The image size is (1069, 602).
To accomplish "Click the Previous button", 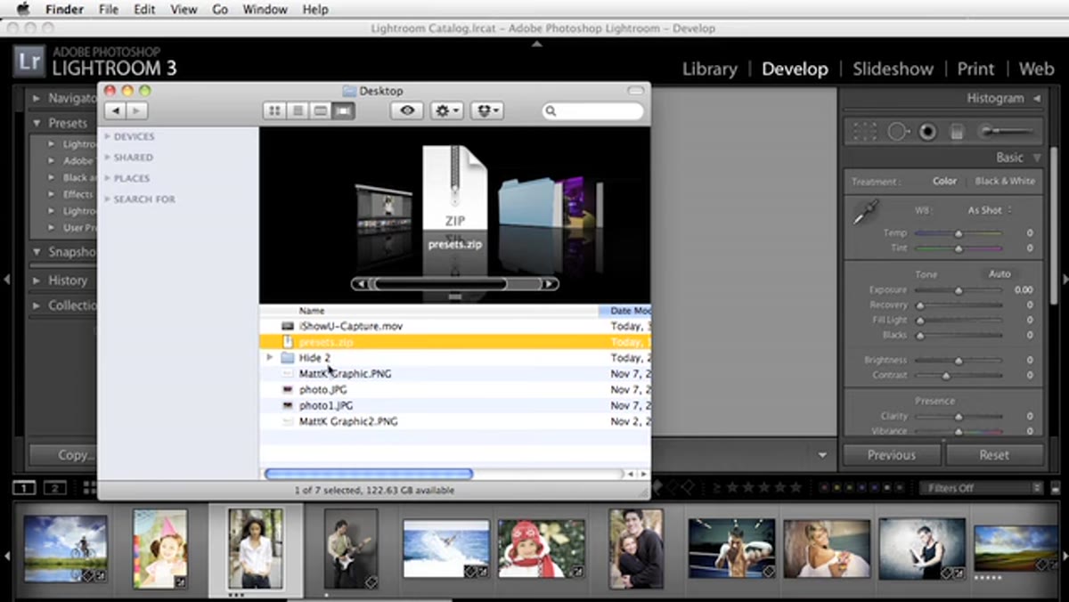I will click(892, 455).
